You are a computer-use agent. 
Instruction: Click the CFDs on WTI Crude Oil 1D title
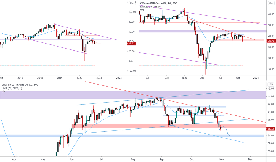click(x=20, y=85)
